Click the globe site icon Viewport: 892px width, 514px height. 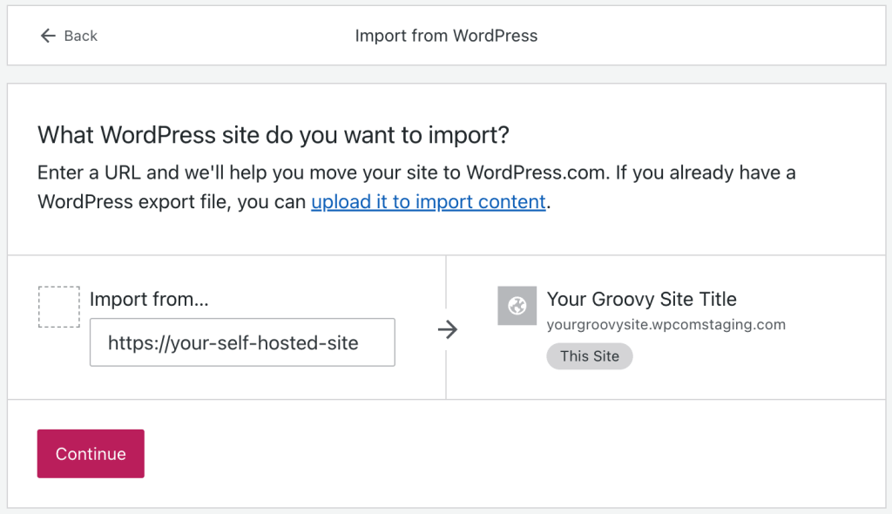click(517, 306)
